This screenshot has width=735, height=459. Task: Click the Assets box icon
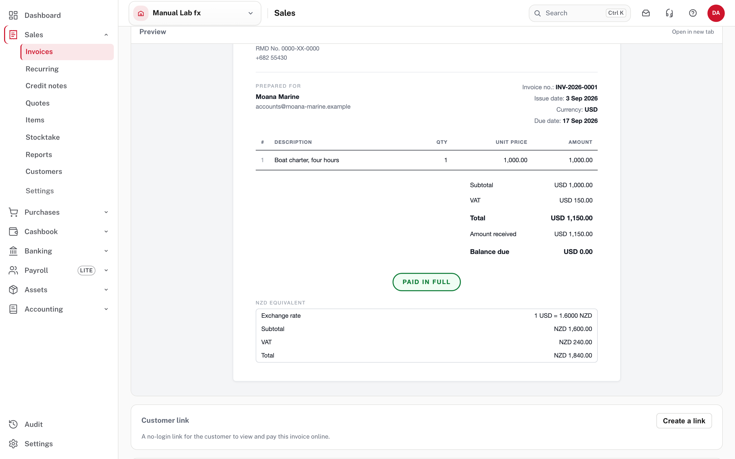tap(13, 290)
